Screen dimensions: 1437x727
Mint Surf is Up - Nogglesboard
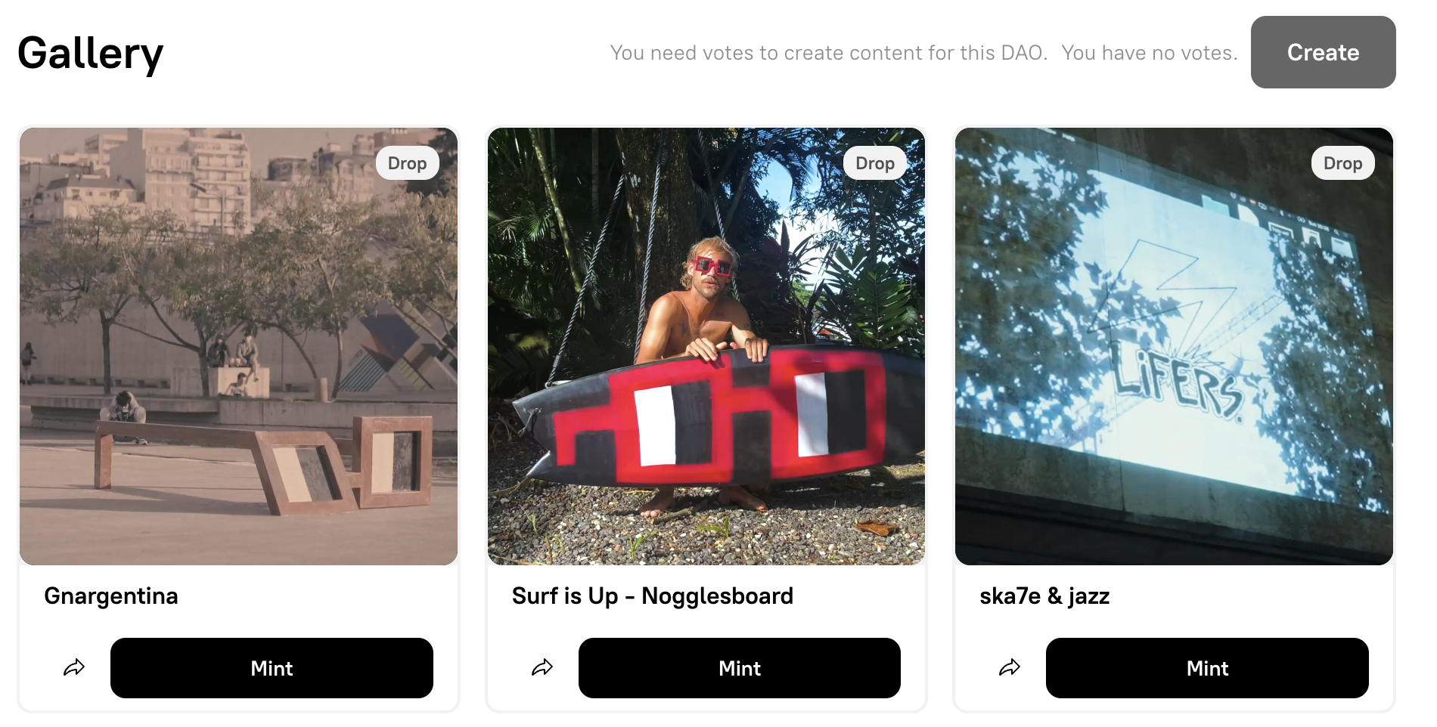point(740,668)
